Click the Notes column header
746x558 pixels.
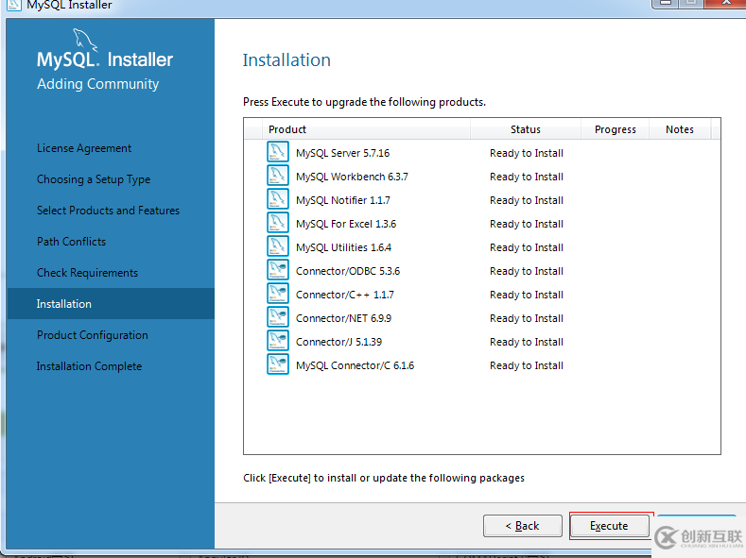(680, 129)
